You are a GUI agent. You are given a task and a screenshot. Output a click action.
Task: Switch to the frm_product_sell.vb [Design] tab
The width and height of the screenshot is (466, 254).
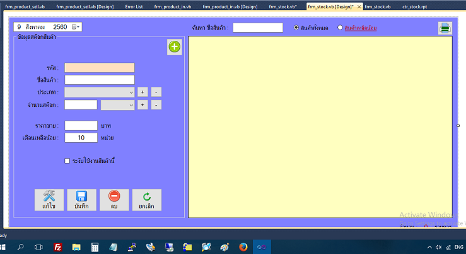click(x=84, y=6)
